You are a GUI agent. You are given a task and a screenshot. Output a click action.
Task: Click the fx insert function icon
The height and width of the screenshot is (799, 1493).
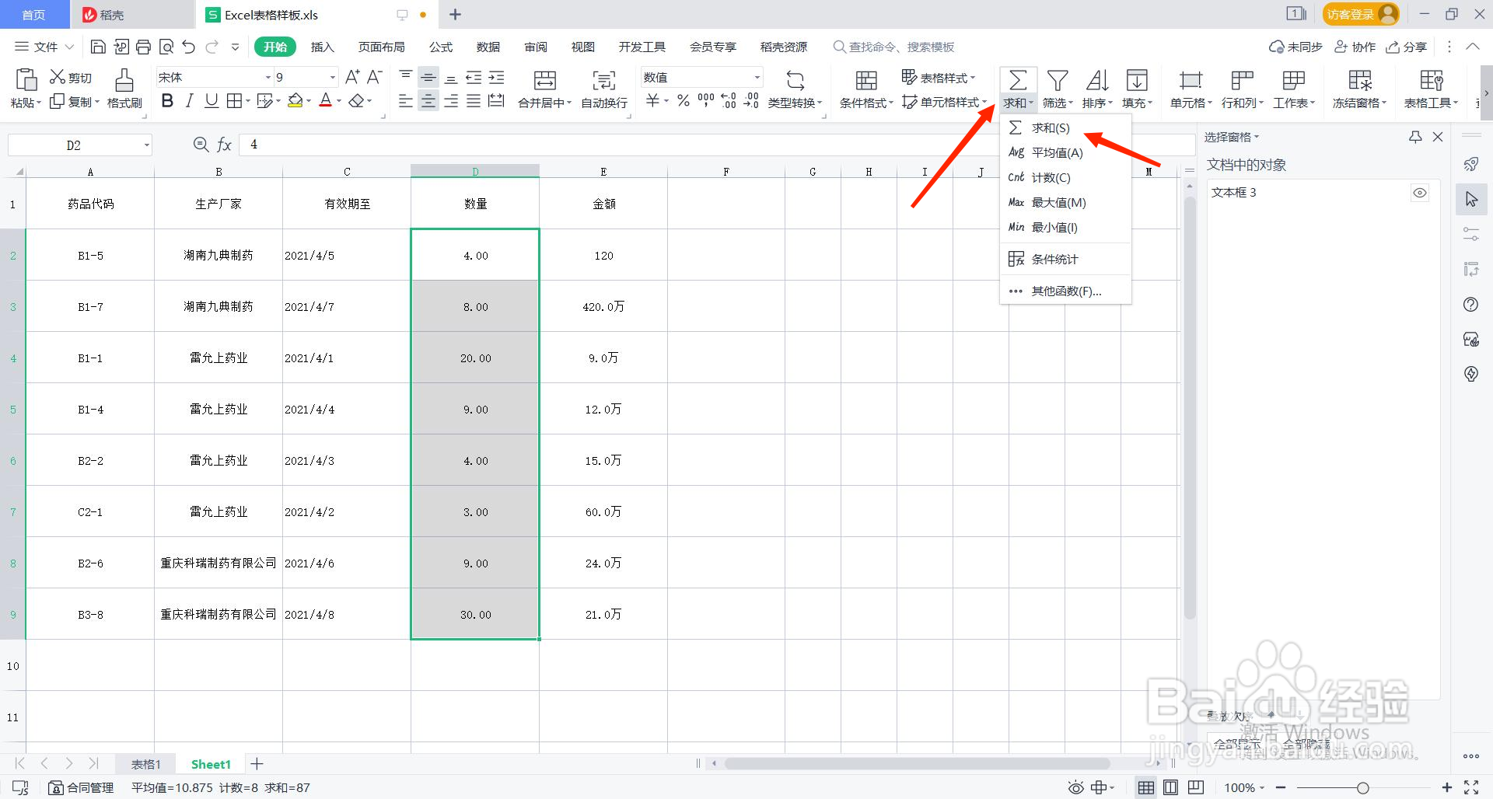[224, 145]
